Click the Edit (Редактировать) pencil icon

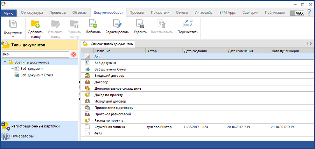(117, 24)
